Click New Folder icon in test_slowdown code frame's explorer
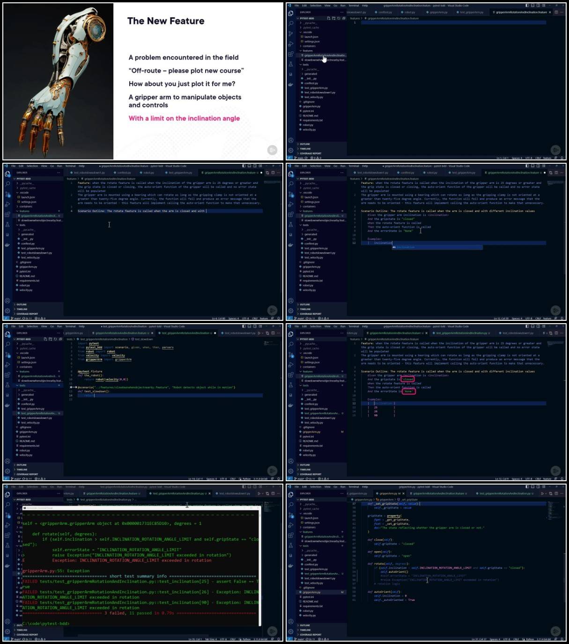The image size is (569, 644). 50,339
